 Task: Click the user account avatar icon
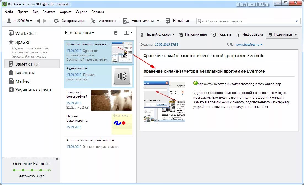coord(9,21)
